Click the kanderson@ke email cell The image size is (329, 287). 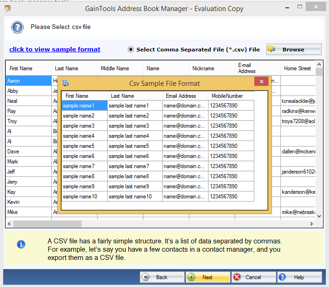298,192
